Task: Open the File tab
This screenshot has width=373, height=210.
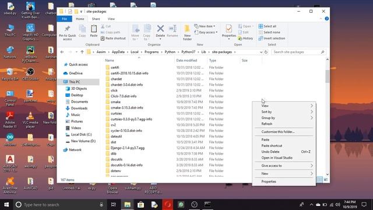Action: [65, 19]
